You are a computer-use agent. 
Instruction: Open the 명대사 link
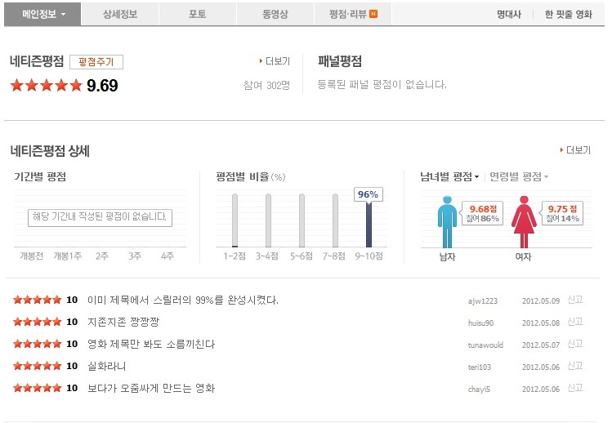click(509, 14)
